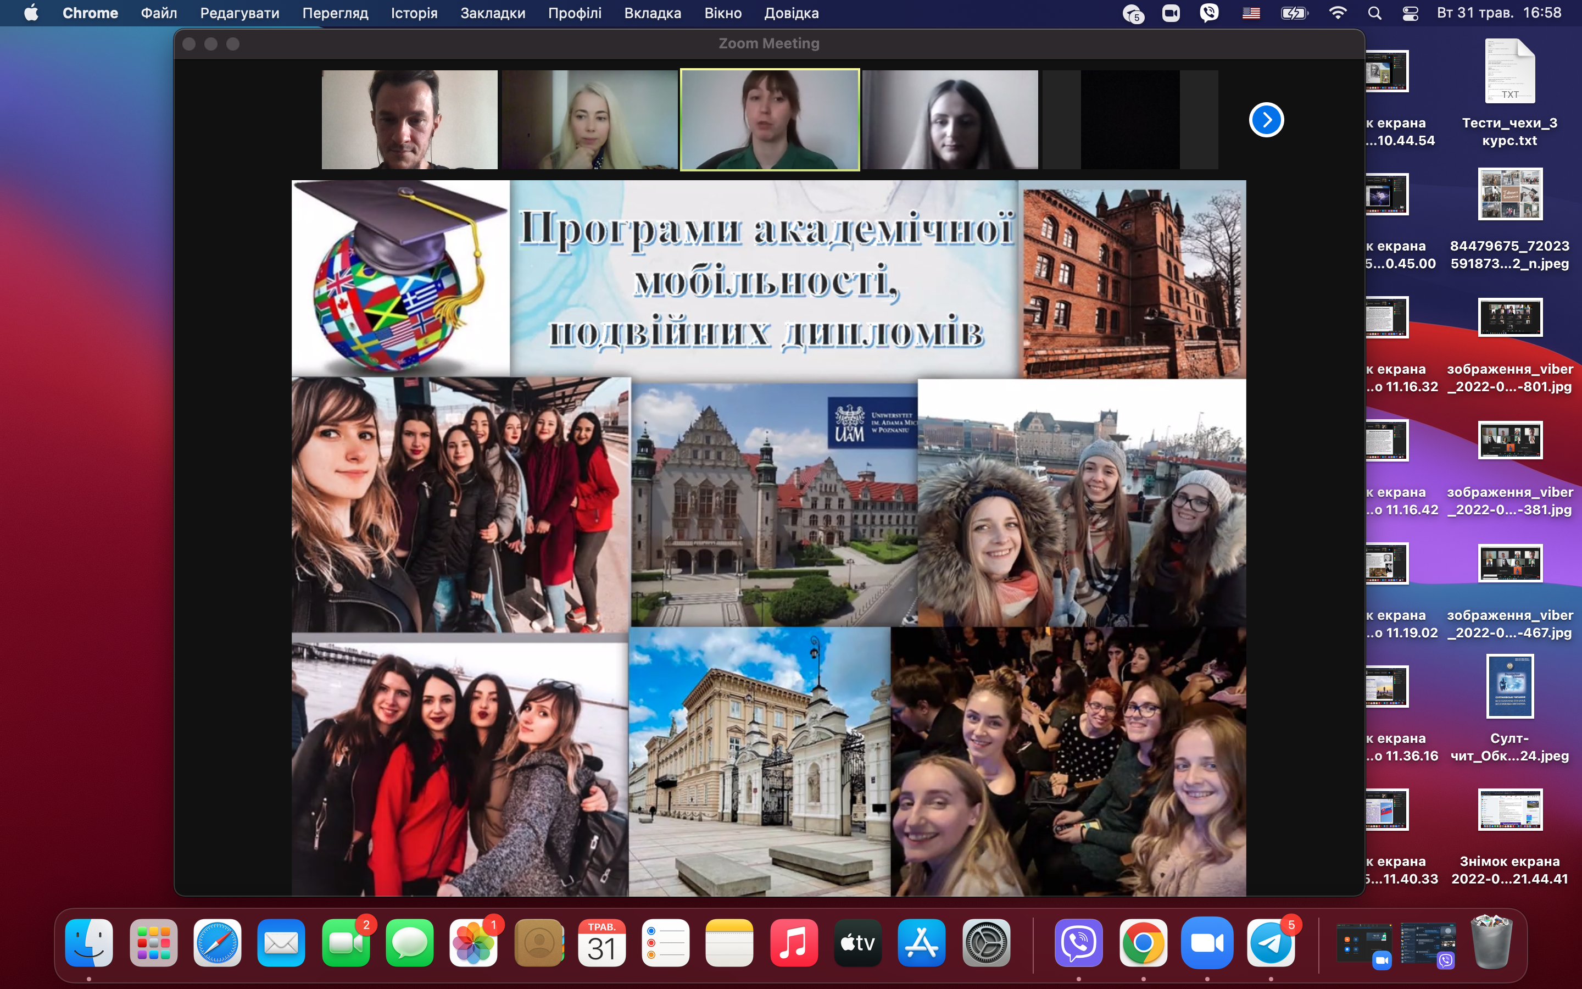Open System Preferences gear icon
Image resolution: width=1582 pixels, height=989 pixels.
pyautogui.click(x=986, y=942)
